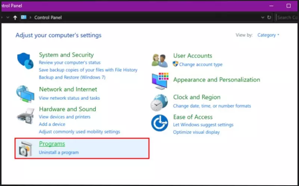299x186 pixels.
Task: Click the User Accounts people icon
Action: [160, 60]
